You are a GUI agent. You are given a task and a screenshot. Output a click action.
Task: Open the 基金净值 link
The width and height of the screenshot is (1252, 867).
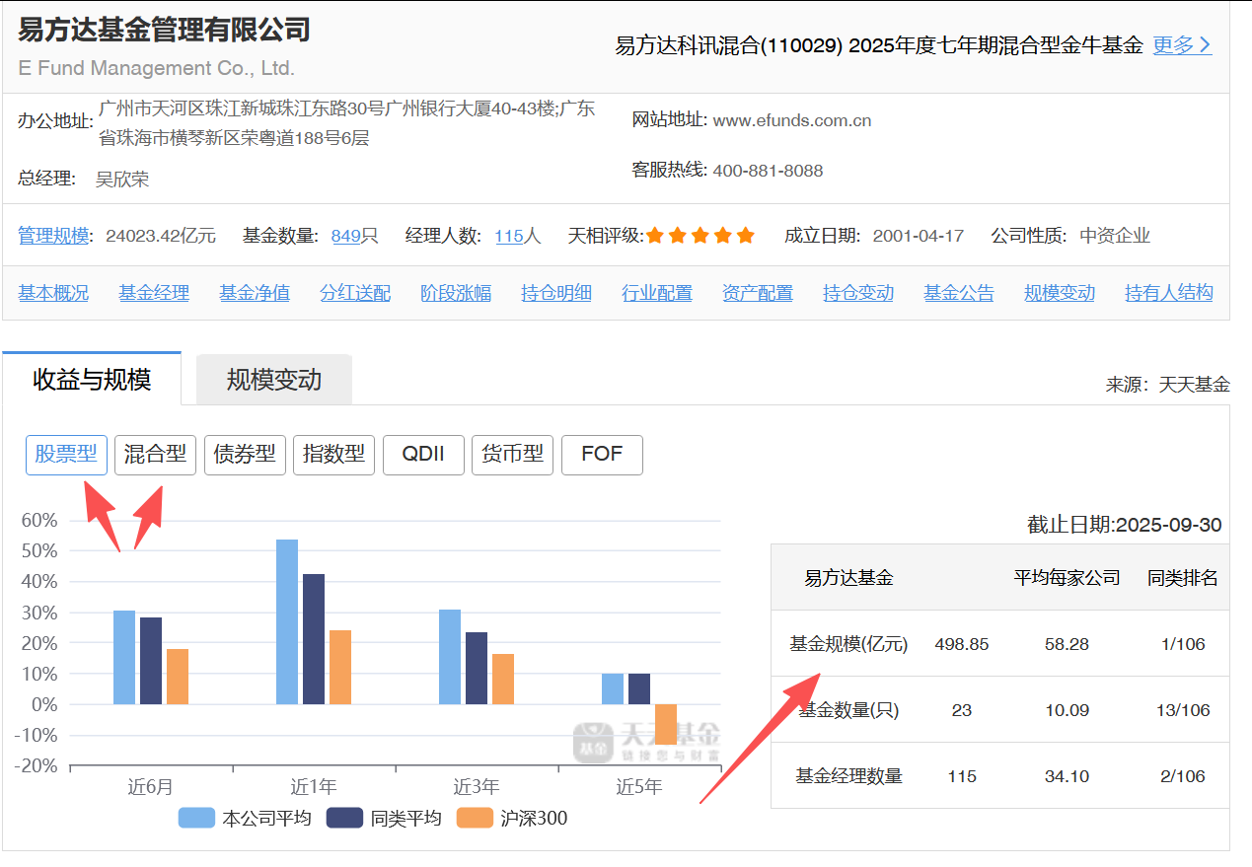pos(255,293)
